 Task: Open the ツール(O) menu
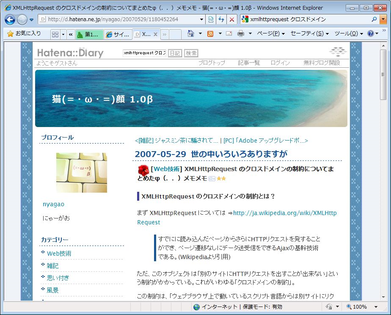click(348, 34)
